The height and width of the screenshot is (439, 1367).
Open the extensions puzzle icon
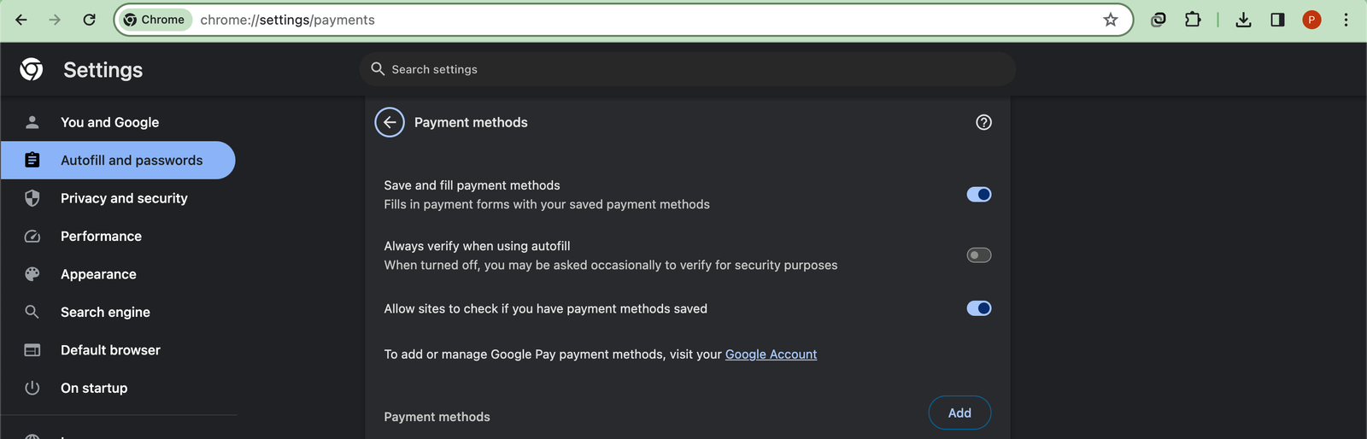(x=1193, y=20)
